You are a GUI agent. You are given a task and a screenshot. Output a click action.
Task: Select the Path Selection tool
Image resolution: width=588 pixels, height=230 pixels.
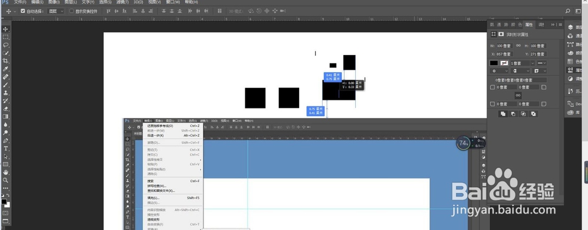pos(6,156)
